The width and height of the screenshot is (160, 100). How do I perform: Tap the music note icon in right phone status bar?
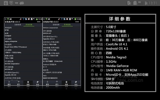pos(59,19)
